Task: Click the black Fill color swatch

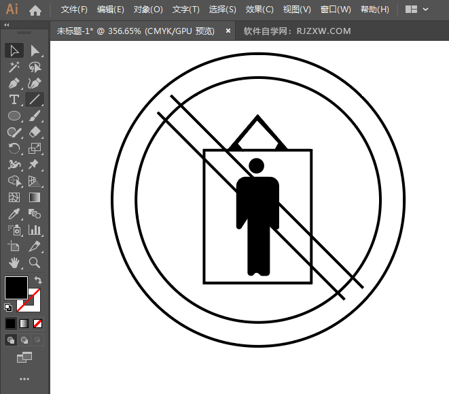Action: point(16,287)
